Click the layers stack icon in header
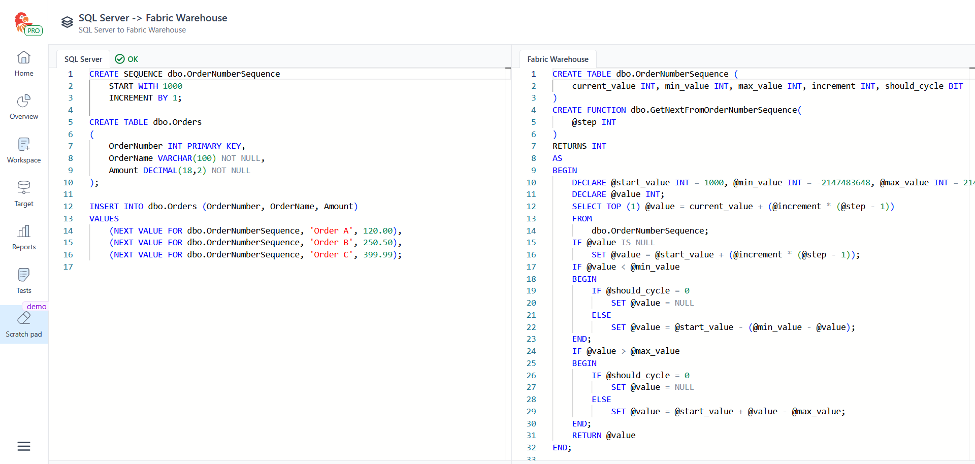Screen dimensions: 975x464 point(67,22)
